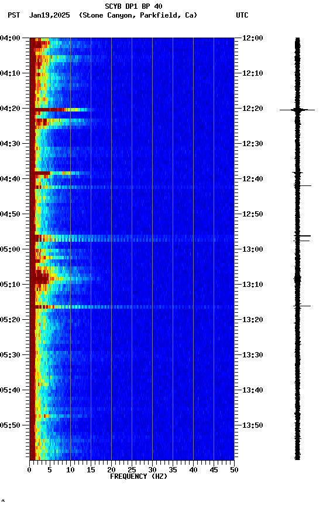The height and width of the screenshot is (507, 323).
Task: Click the '13:40' UTC time label
Action: (253, 390)
